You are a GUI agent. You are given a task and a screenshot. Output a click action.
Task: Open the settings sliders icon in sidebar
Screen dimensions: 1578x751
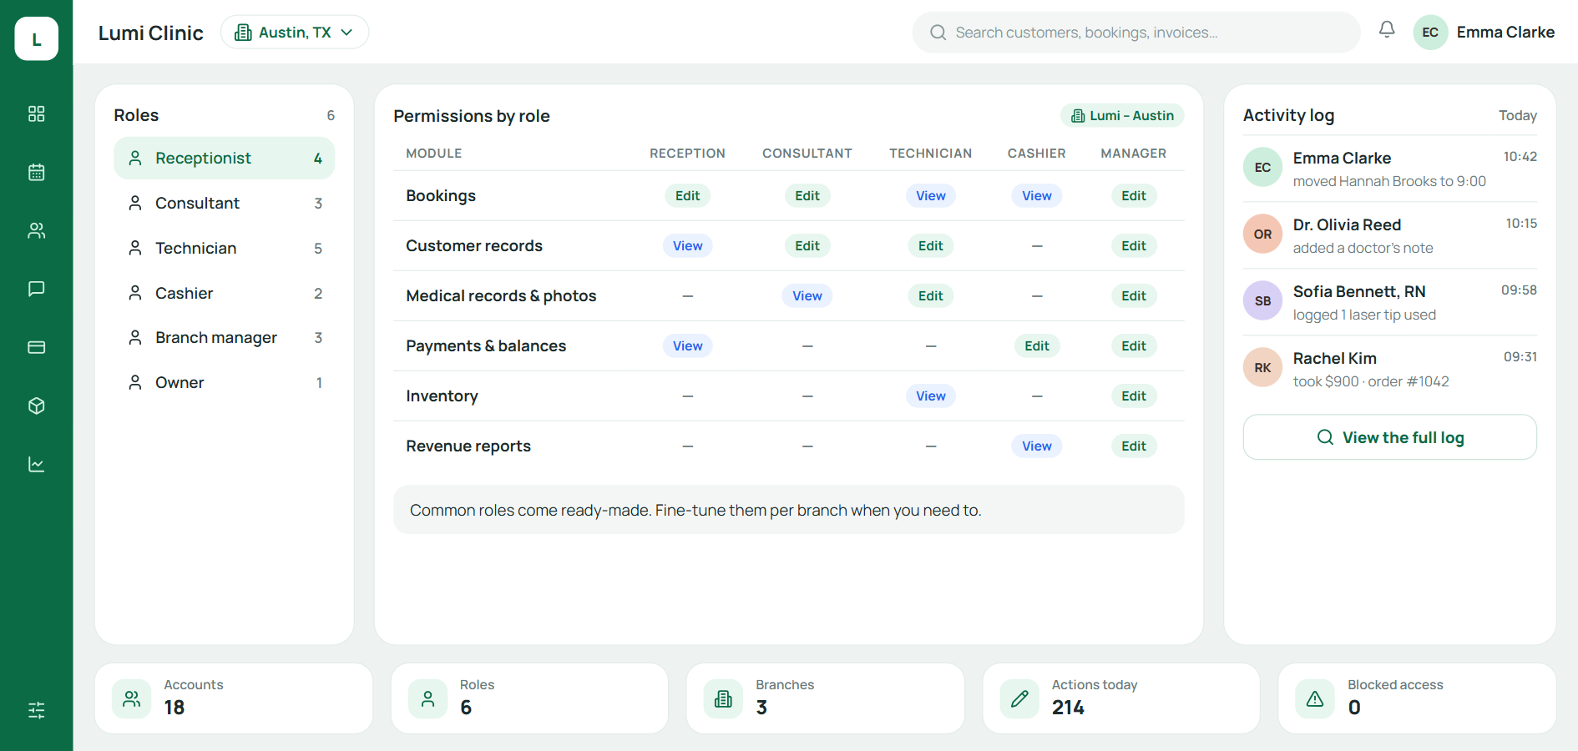[x=37, y=710]
